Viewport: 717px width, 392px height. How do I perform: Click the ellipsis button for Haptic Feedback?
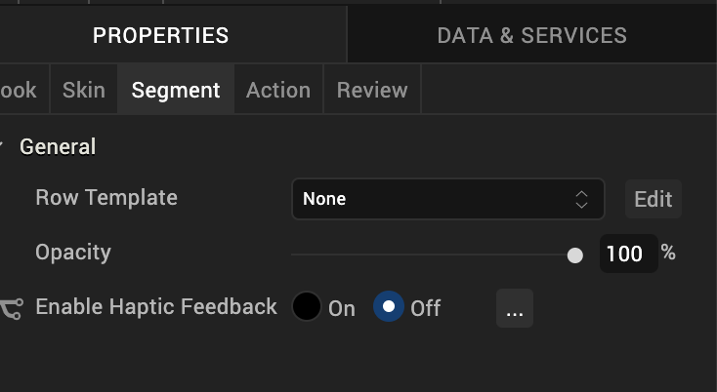click(x=515, y=309)
